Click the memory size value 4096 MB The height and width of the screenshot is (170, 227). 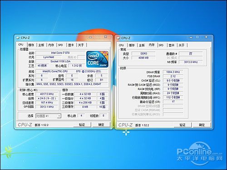click(143, 58)
